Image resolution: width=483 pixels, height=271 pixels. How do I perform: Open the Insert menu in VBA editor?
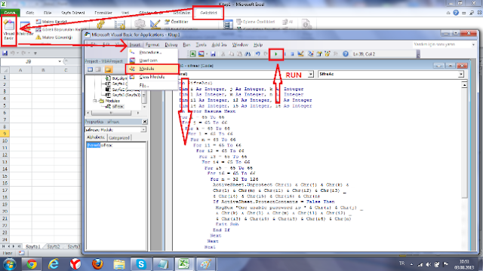(x=134, y=45)
